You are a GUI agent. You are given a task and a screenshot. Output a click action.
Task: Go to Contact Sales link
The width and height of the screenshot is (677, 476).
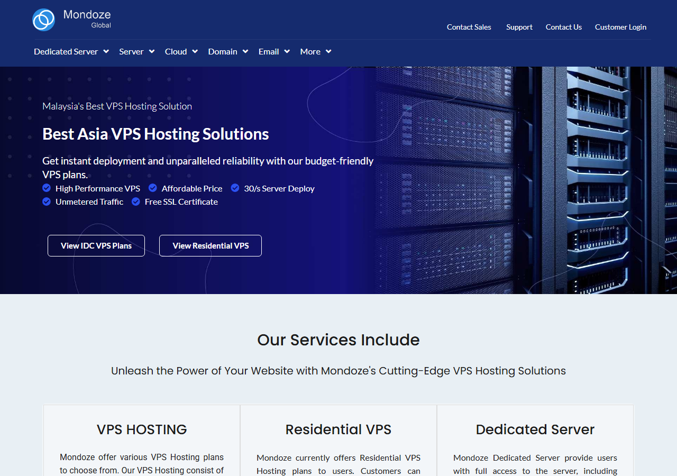[469, 27]
